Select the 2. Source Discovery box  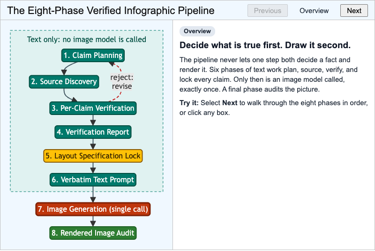(x=64, y=82)
